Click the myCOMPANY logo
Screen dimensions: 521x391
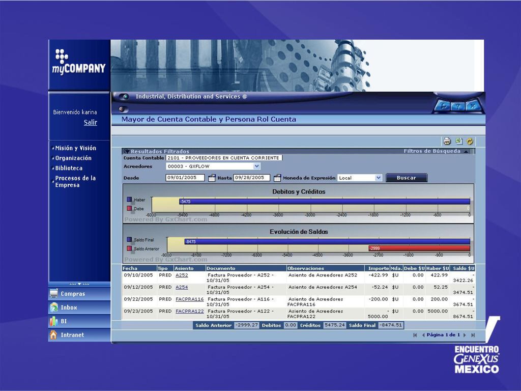point(78,62)
